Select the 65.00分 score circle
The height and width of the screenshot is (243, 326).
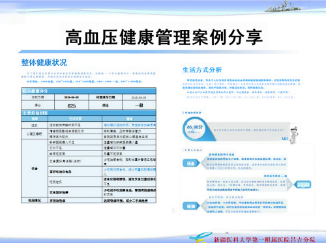pos(194,129)
